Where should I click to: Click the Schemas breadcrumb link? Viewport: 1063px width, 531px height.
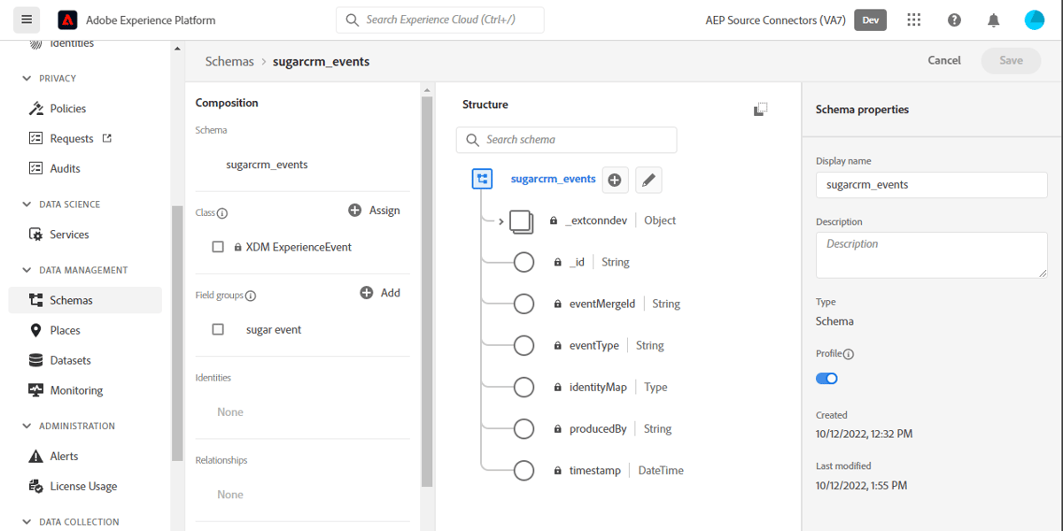229,61
